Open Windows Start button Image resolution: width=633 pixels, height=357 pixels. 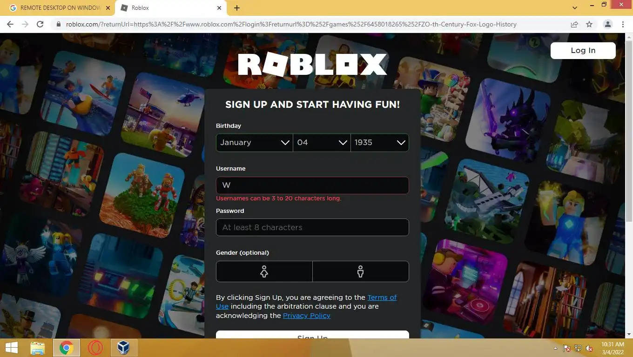[12, 348]
